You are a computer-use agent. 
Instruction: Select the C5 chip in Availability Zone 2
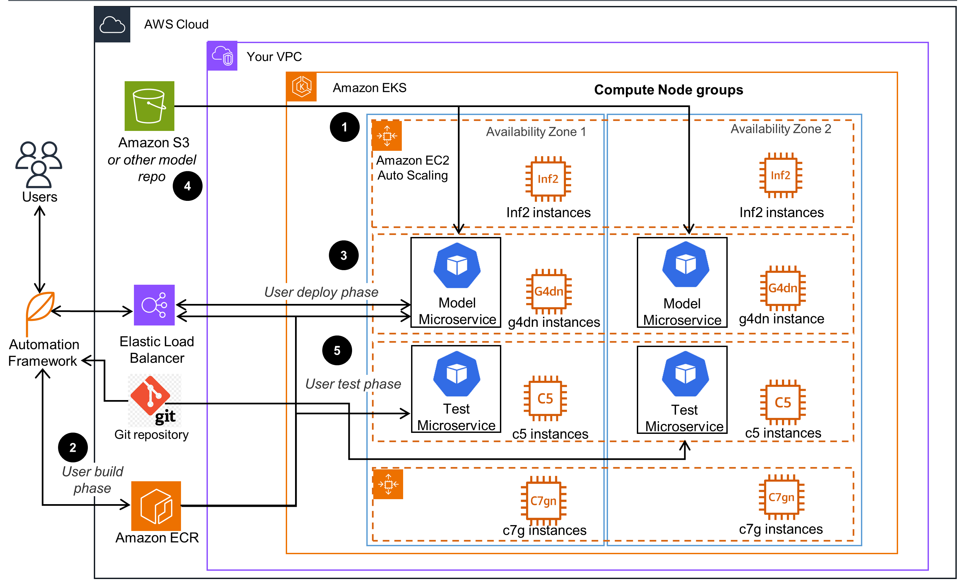pos(783,402)
